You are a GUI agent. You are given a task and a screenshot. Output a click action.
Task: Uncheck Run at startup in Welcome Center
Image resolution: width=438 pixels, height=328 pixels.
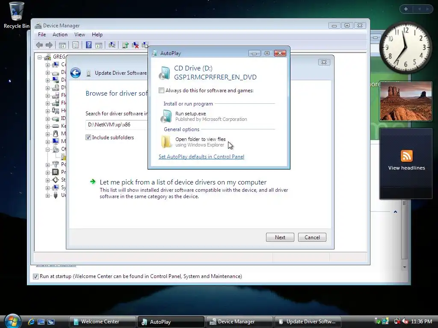36,276
